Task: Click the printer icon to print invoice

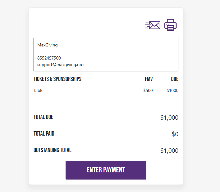Action: point(171,25)
